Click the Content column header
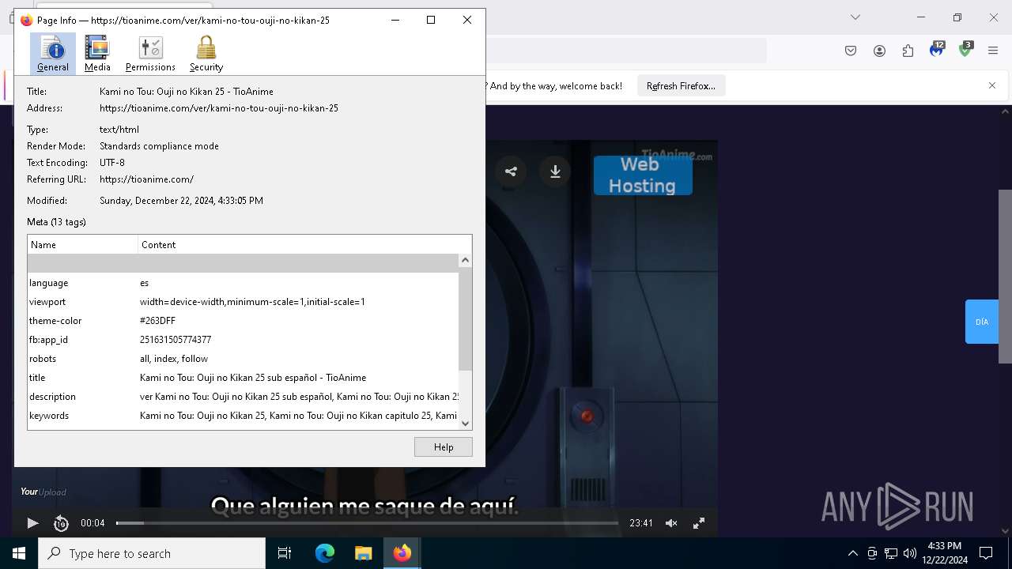The height and width of the screenshot is (569, 1012). coord(304,245)
